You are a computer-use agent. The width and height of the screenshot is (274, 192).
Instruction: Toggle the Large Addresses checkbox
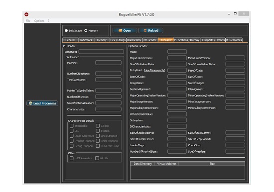(71, 136)
